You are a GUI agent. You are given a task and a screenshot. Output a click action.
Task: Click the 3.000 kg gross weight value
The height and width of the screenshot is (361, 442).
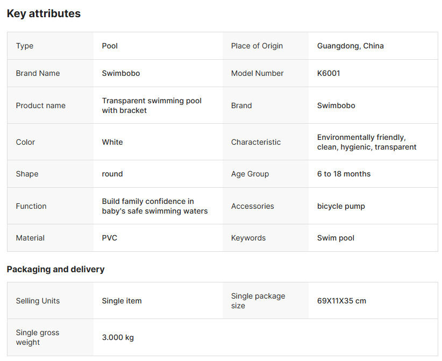click(118, 337)
